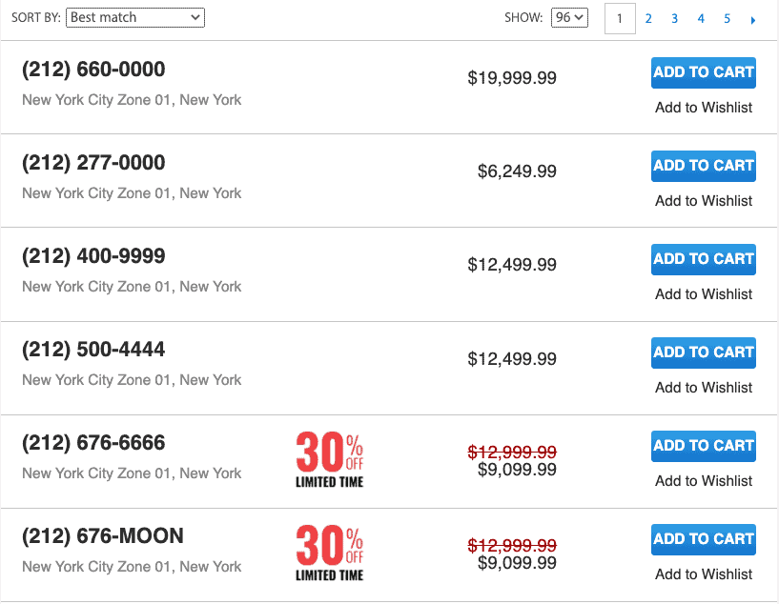Add (212) 660-0000 to cart
Screen dimensions: 779x604
pos(704,72)
